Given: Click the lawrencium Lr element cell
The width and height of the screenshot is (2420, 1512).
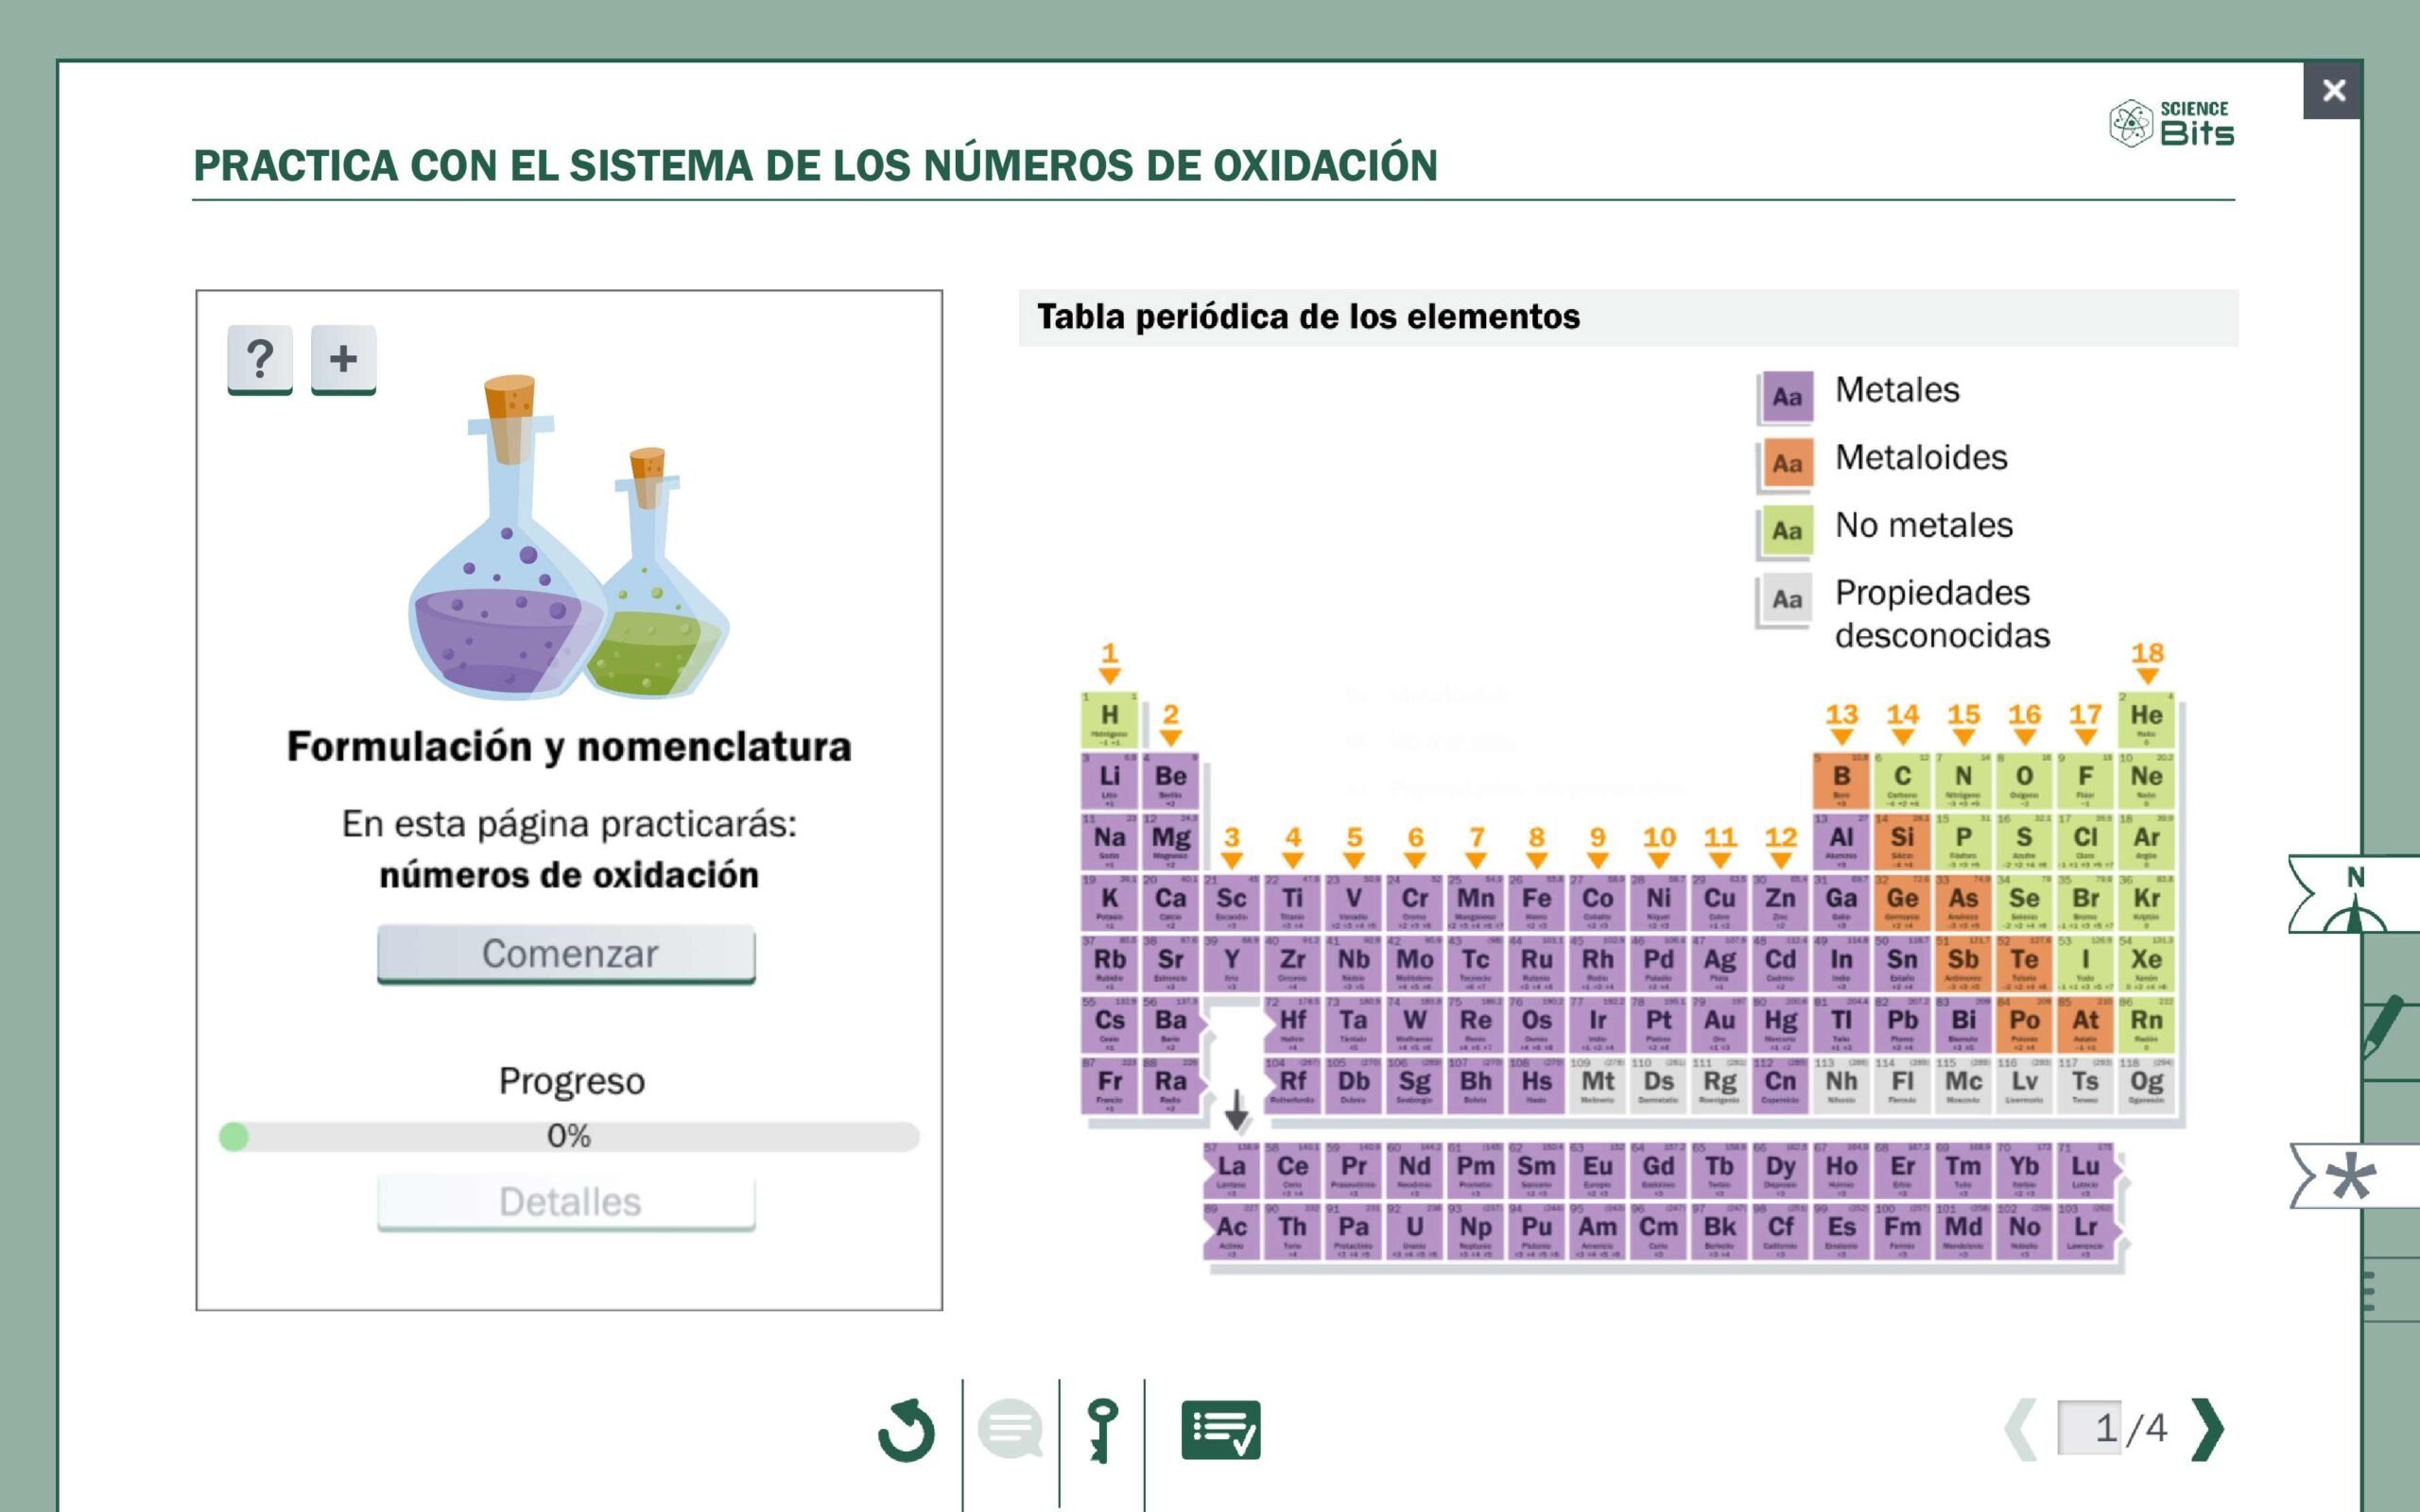Looking at the screenshot, I should click(x=2085, y=1231).
